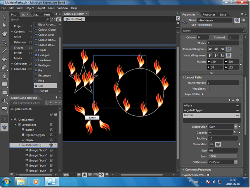This screenshot has height=188, width=250.
Task: Collapse the Common Properties section
Action: (183, 170)
